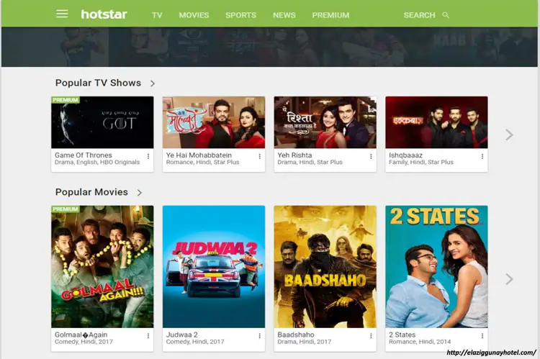
Task: Switch to the SPORTS section
Action: pyautogui.click(x=240, y=15)
